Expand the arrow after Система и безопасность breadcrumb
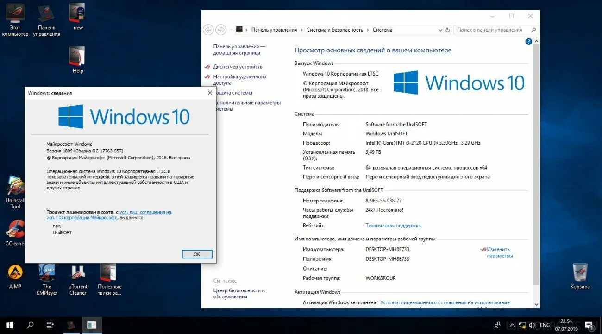The height and width of the screenshot is (334, 602). coord(368,30)
